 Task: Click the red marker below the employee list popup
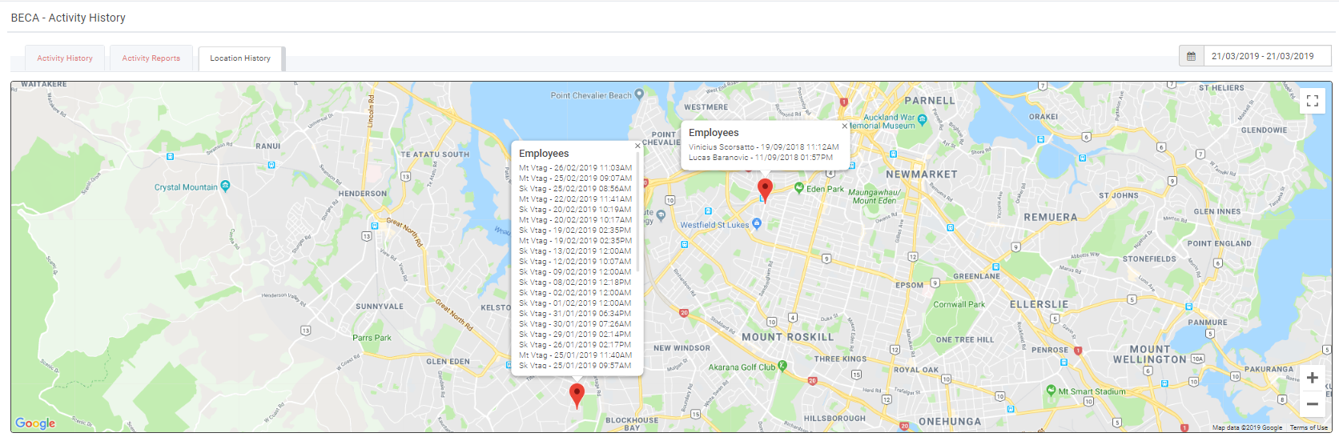[577, 395]
